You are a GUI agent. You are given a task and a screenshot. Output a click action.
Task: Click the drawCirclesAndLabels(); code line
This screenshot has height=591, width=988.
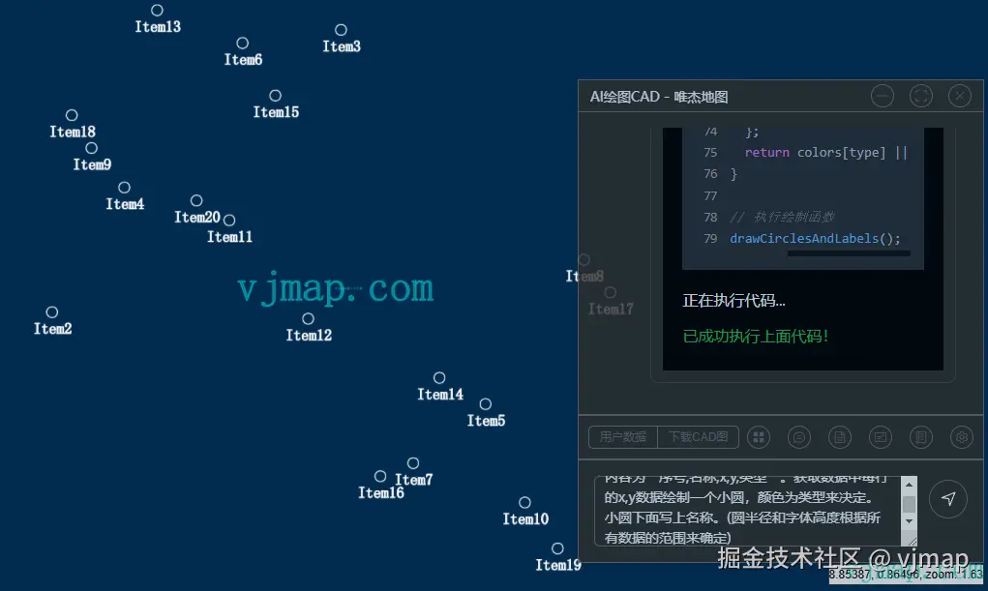pyautogui.click(x=816, y=239)
